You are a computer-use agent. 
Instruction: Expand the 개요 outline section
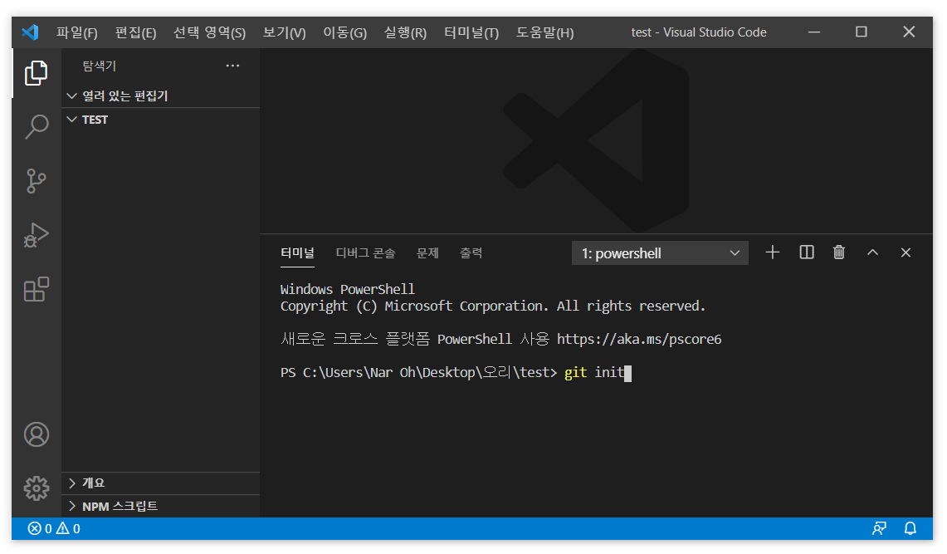[161, 483]
